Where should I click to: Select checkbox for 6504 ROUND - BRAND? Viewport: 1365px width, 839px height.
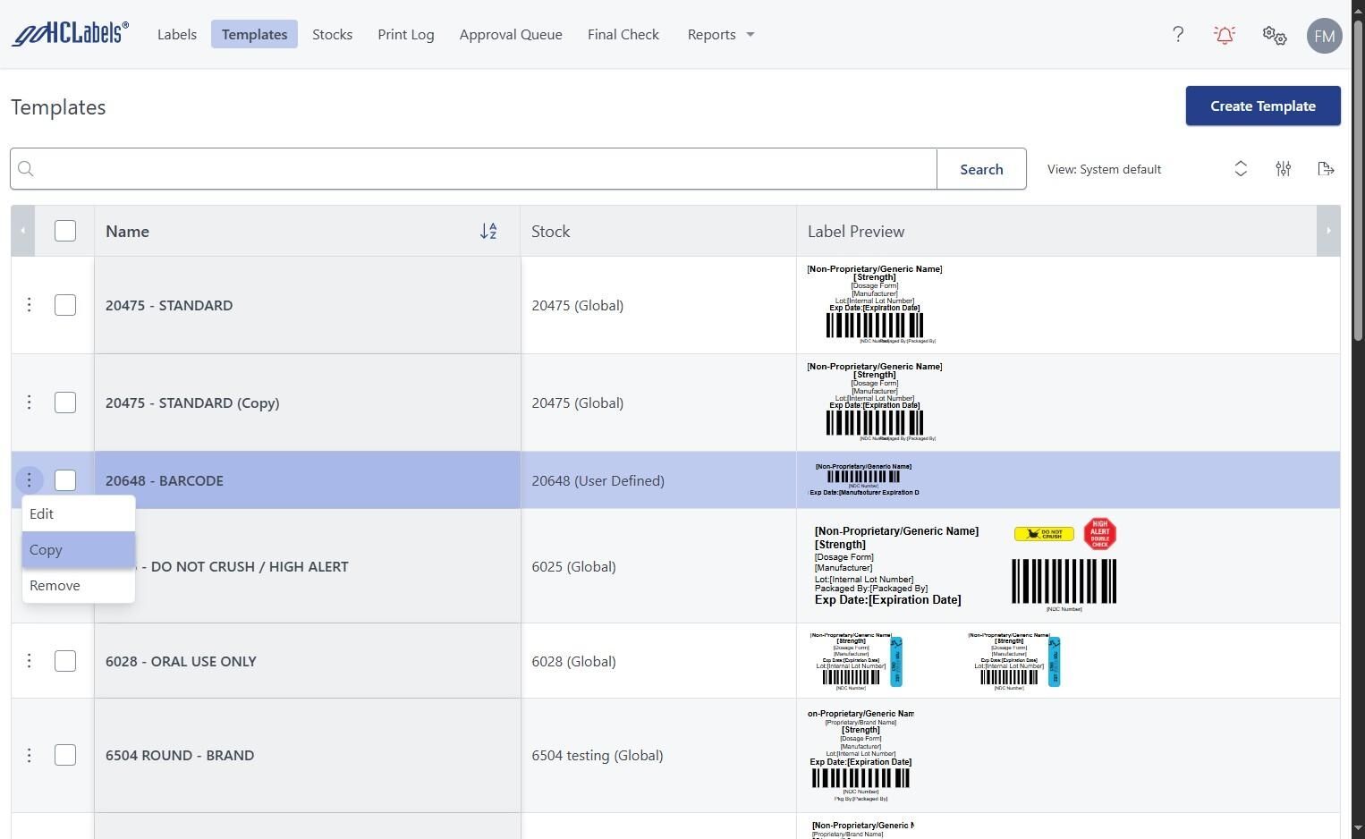(x=65, y=755)
